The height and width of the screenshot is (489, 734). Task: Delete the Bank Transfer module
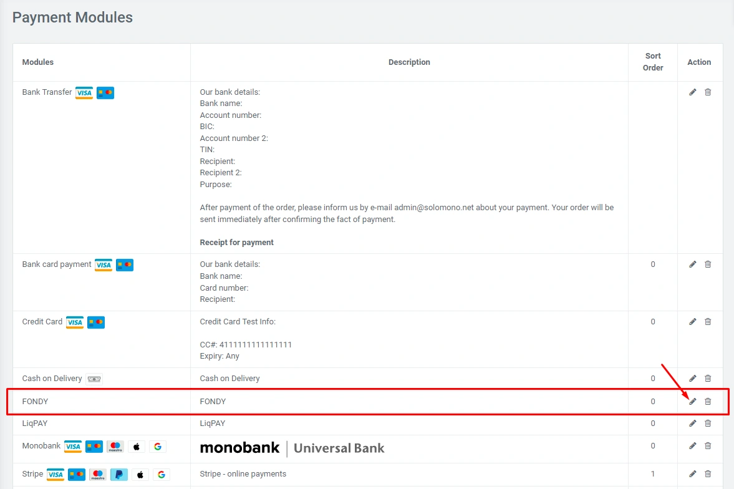tap(708, 92)
